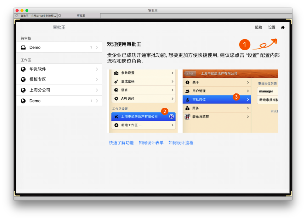The image size is (306, 220).
Task: Click the inbox icon under 待审核
Action: pos(23,47)
